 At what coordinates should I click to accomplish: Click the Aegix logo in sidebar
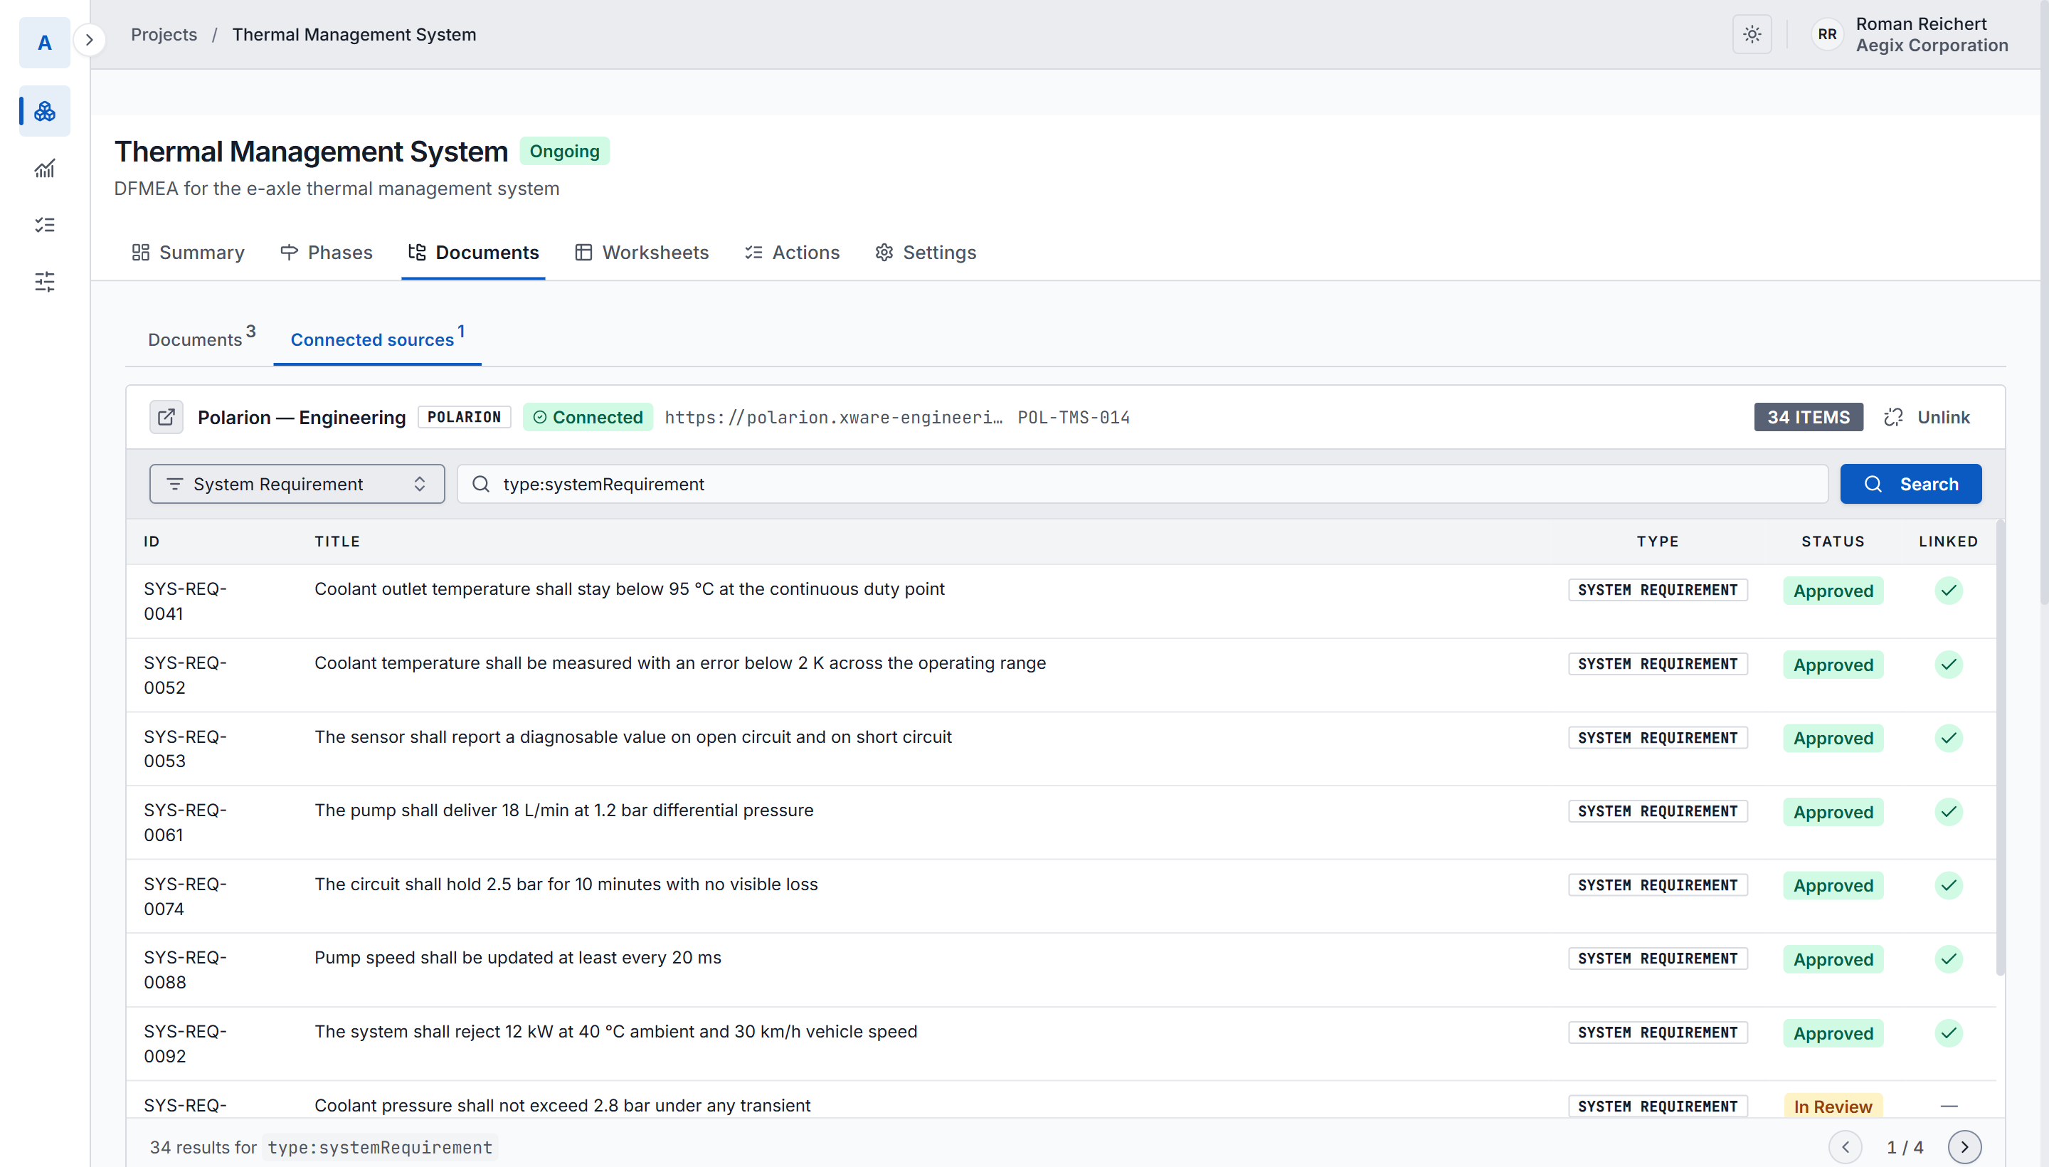point(44,43)
